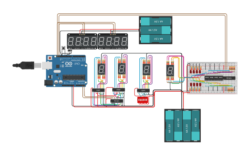
Task: Select the resistor group at the breadboard's top right
Action: coord(232,68)
